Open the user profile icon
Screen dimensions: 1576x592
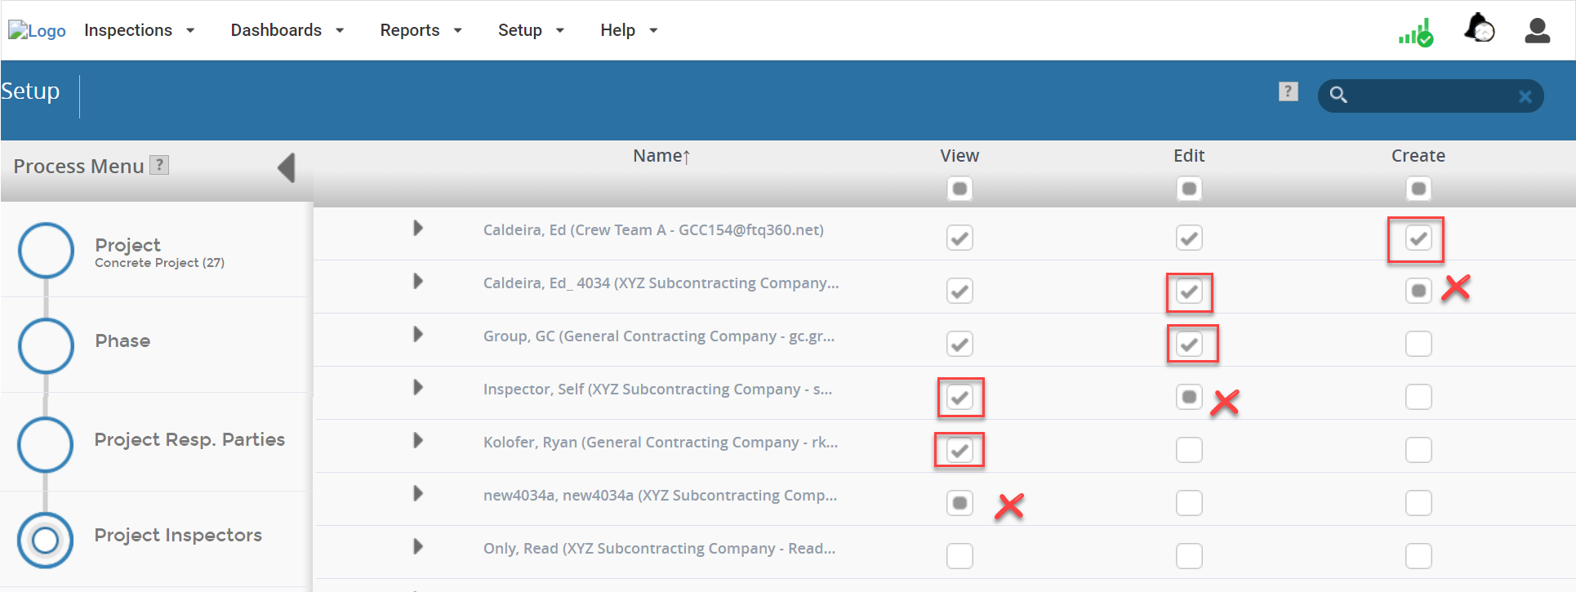click(x=1538, y=30)
